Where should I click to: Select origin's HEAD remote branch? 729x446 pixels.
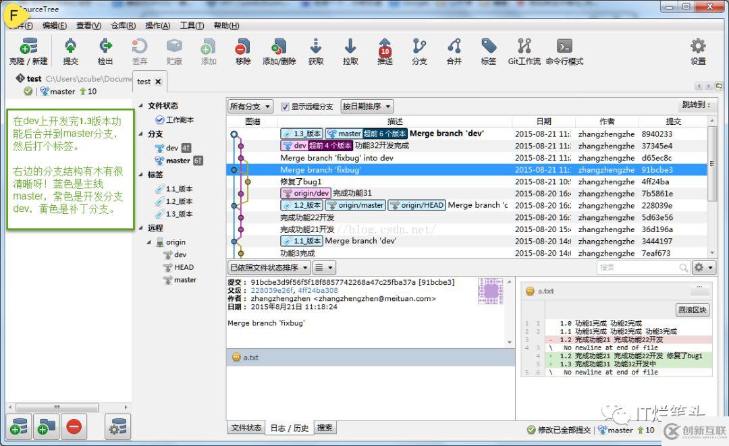tap(178, 267)
